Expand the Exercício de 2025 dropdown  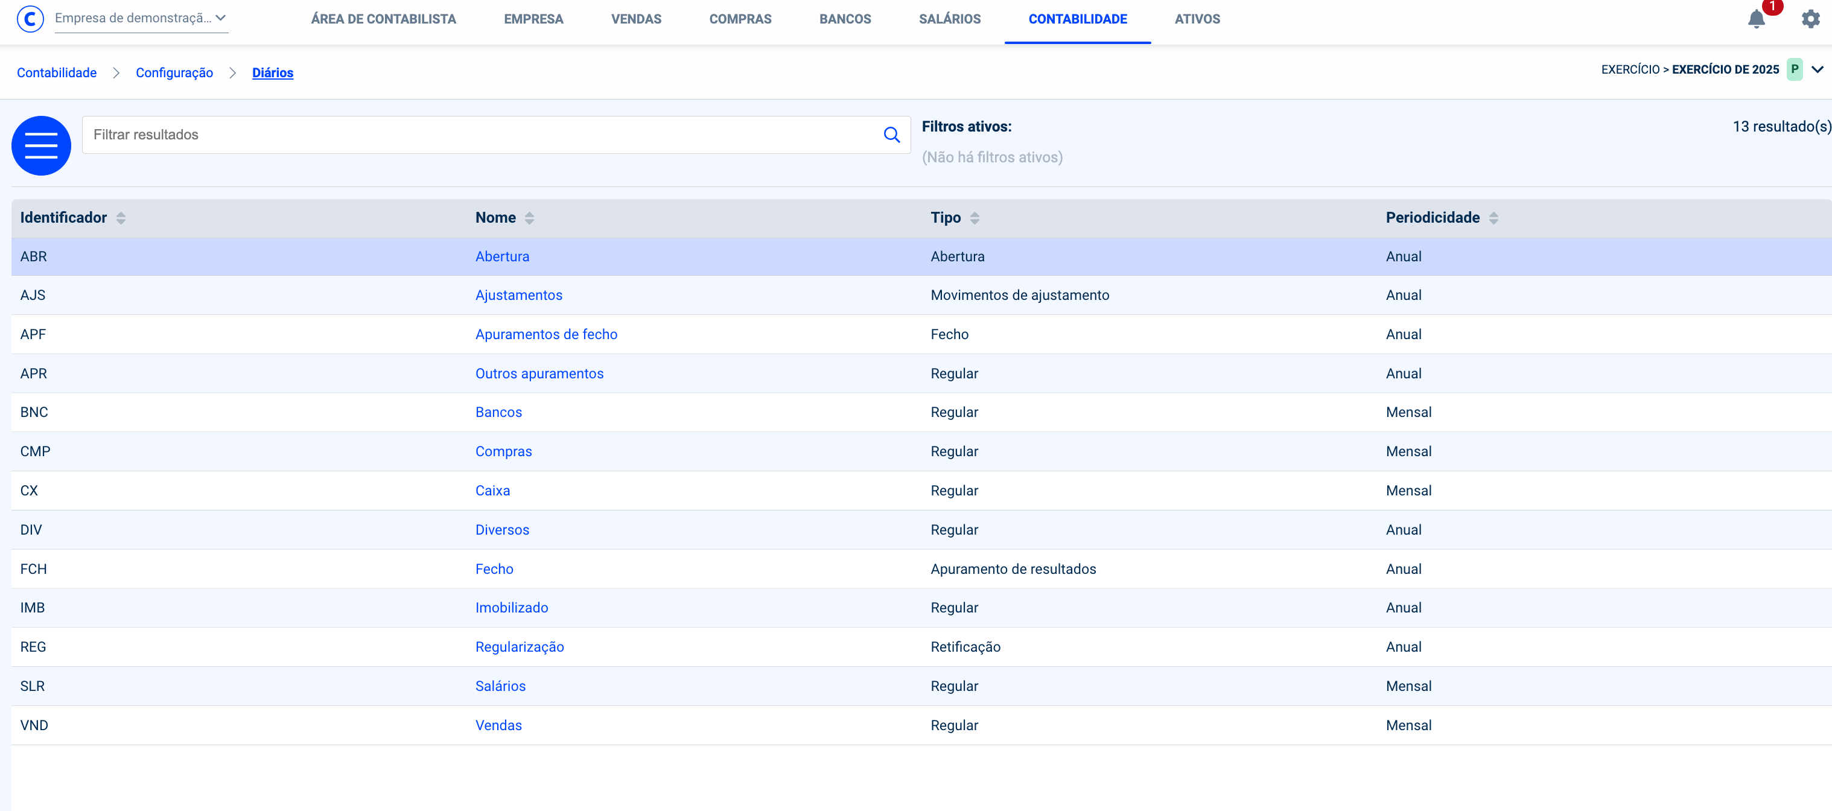[1817, 70]
